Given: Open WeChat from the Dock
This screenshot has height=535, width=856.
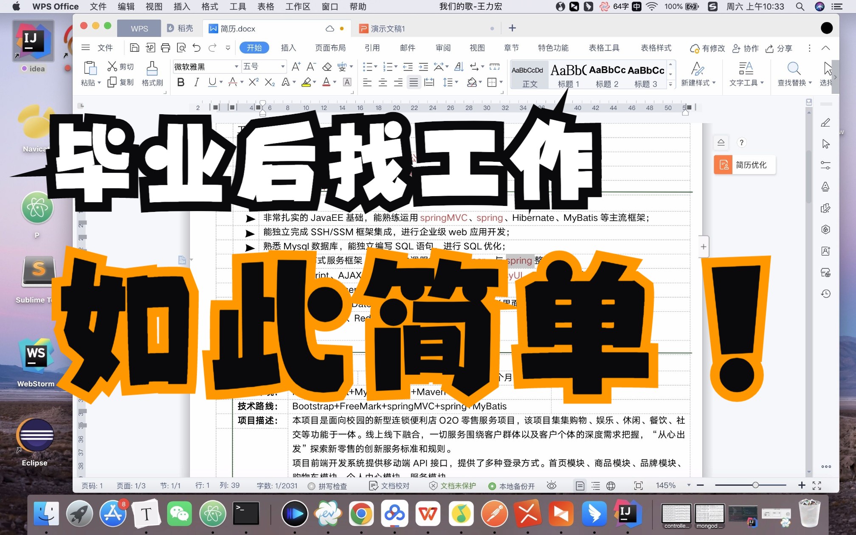Looking at the screenshot, I should (x=179, y=513).
